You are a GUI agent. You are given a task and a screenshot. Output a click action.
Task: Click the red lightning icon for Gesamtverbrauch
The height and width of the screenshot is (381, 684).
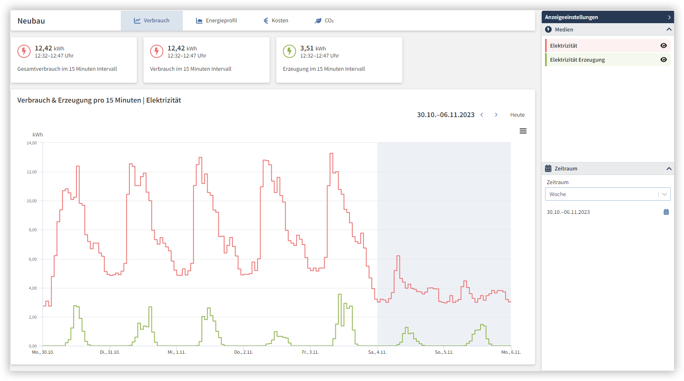24,51
